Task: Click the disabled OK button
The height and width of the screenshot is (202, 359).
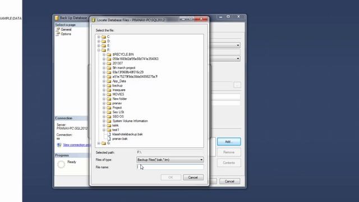Action: tap(171, 177)
